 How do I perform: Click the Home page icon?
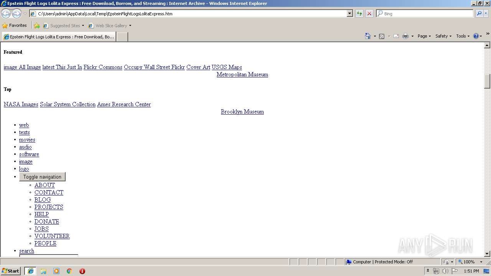tap(368, 36)
